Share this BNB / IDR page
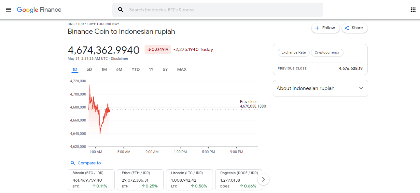Image resolution: width=420 pixels, height=193 pixels. tap(354, 28)
